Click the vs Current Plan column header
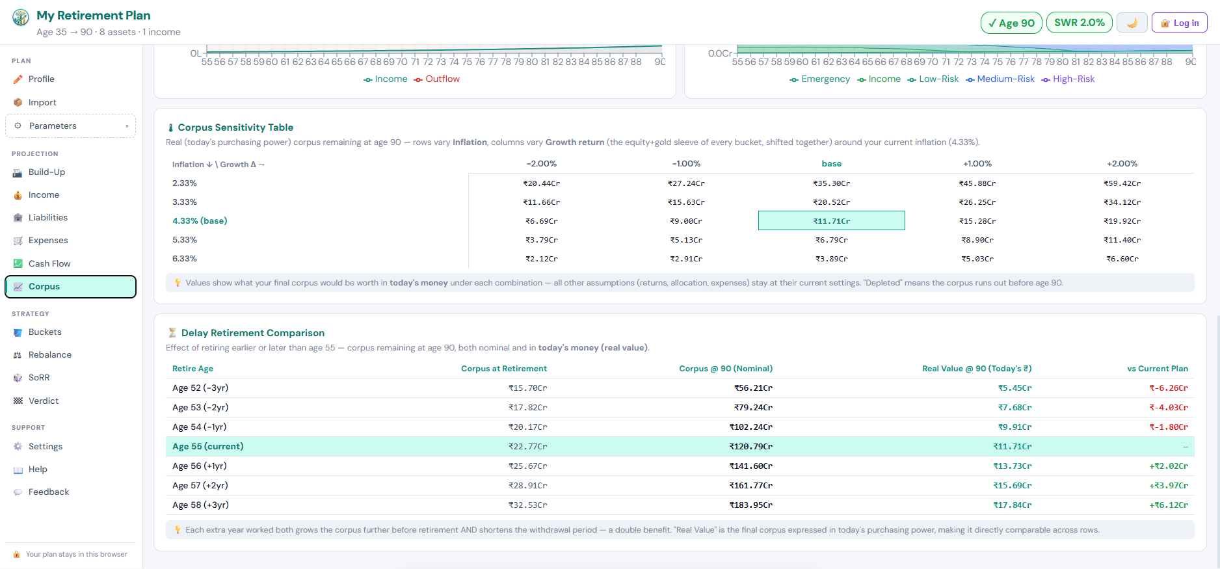Image resolution: width=1220 pixels, height=569 pixels. [x=1158, y=369]
